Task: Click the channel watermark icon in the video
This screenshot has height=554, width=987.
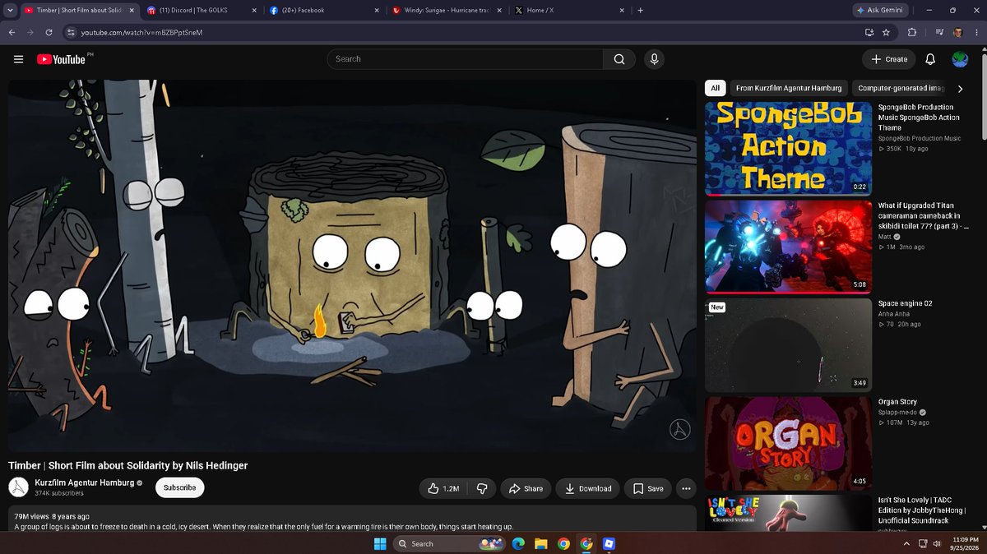Action: (x=679, y=429)
